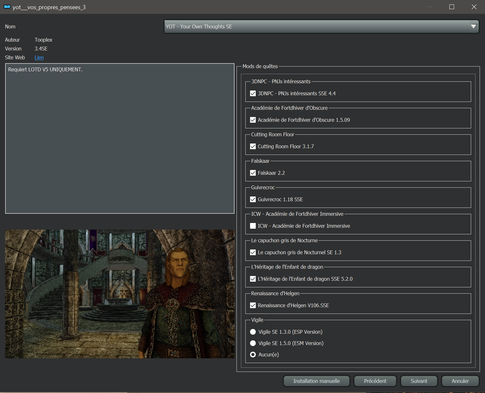Uncheck Le capuchon gris de Nocturnel SE 1.3
This screenshot has width=485, height=393.
pyautogui.click(x=253, y=252)
